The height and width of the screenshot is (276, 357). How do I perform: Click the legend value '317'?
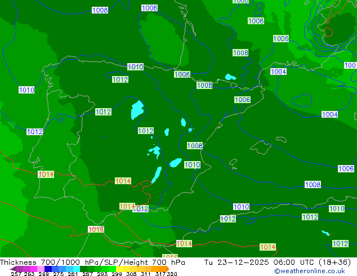tap(160, 274)
